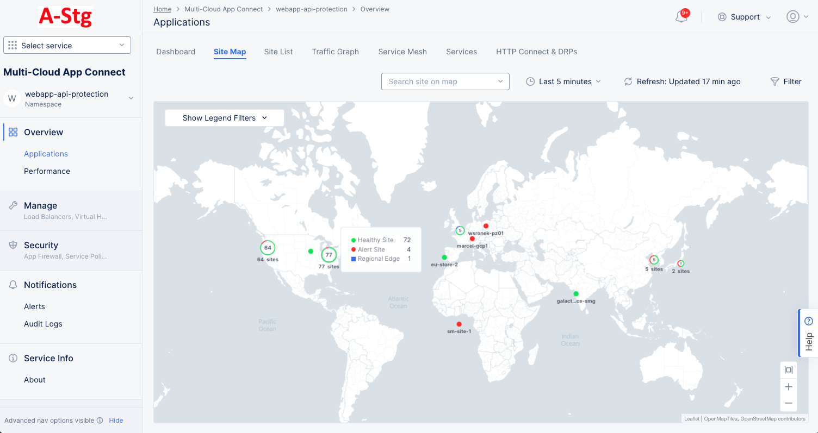Image resolution: width=818 pixels, height=433 pixels.
Task: Open the Show Legend Filters dropdown
Action: (x=224, y=117)
